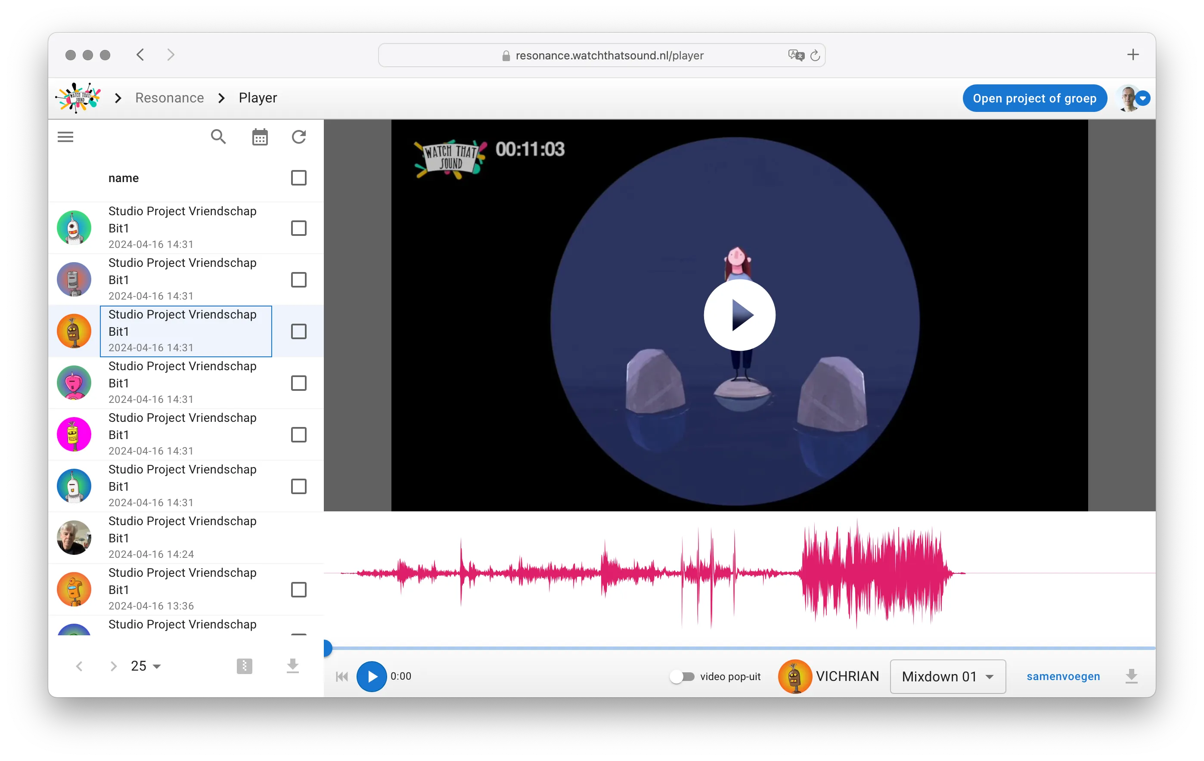This screenshot has height=761, width=1204.
Task: Click the list download icon below the sidebar
Action: 292,665
